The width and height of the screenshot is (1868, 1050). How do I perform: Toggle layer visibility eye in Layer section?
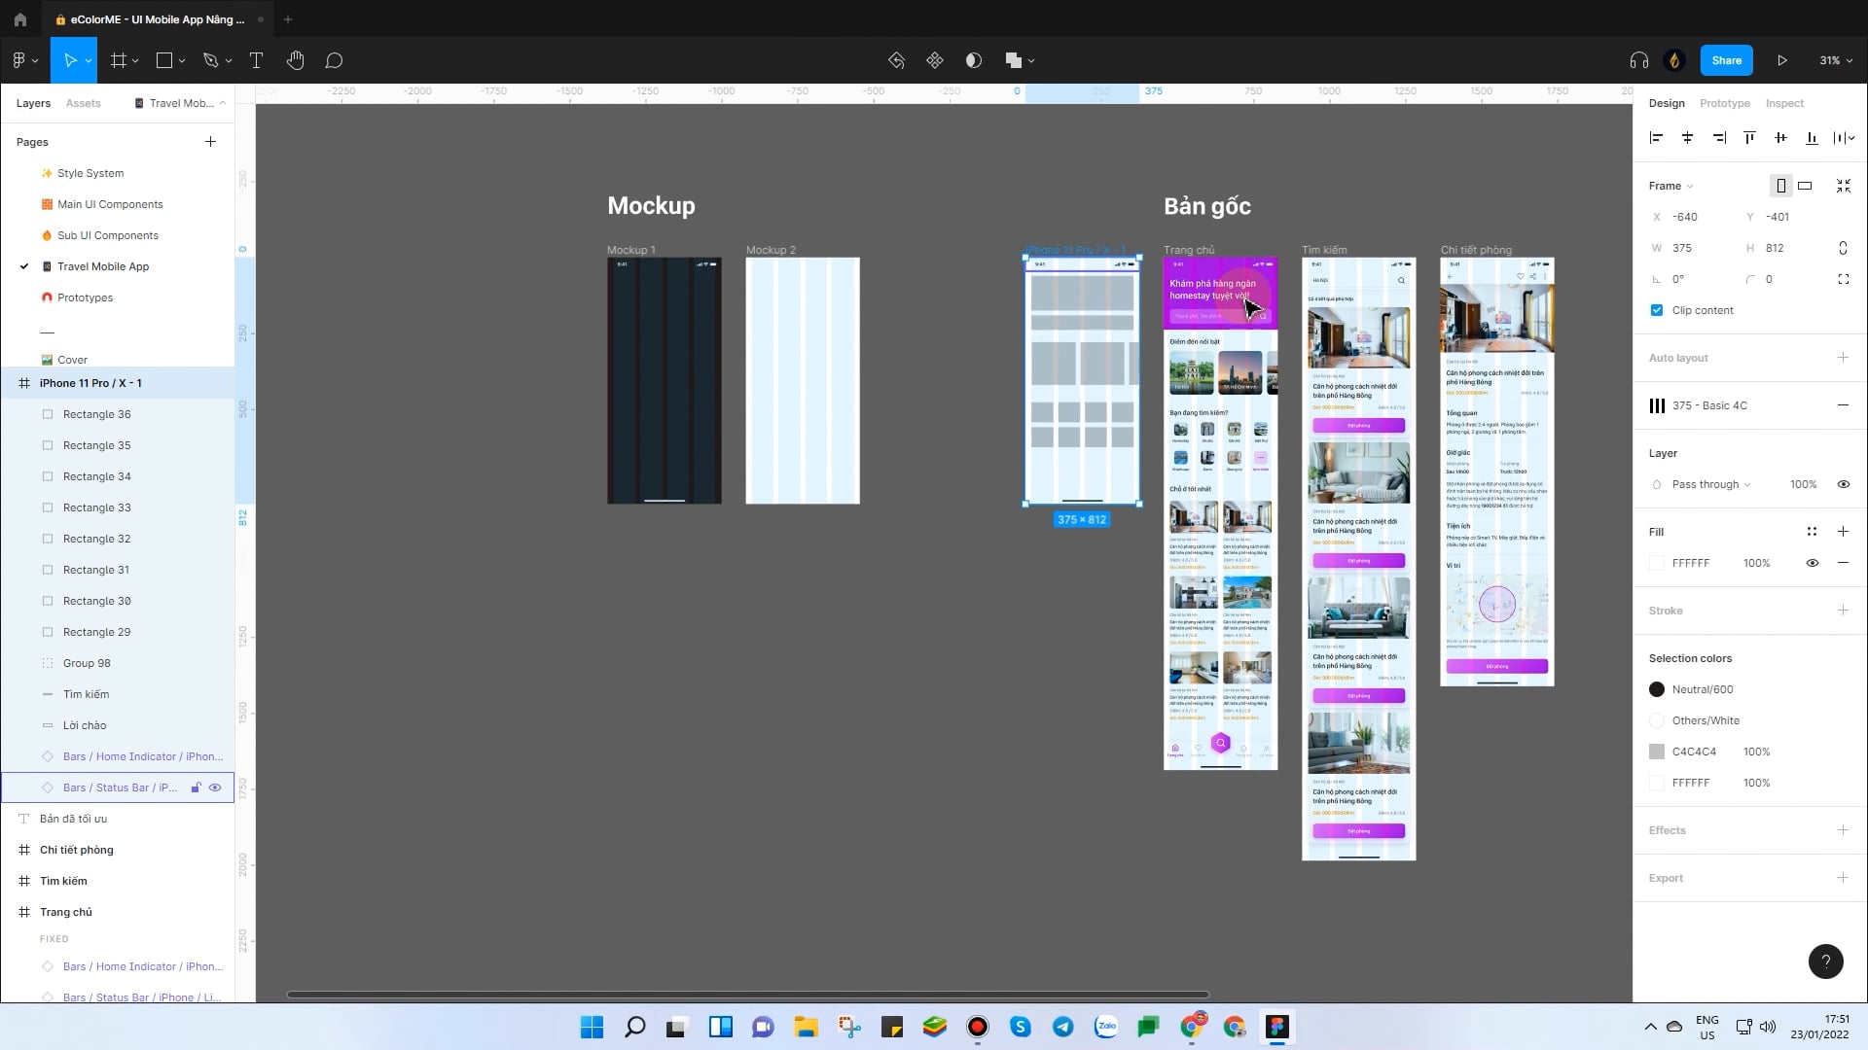click(x=1843, y=484)
